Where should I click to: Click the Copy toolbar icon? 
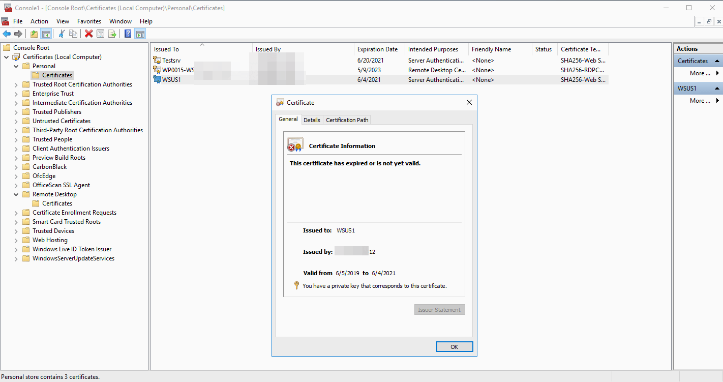73,34
